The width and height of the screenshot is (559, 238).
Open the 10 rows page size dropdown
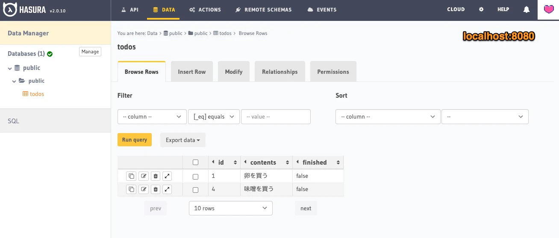click(231, 208)
